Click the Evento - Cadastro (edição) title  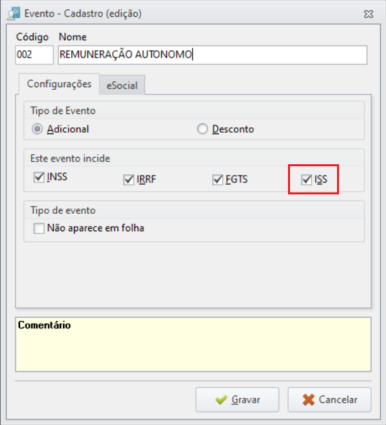(83, 13)
